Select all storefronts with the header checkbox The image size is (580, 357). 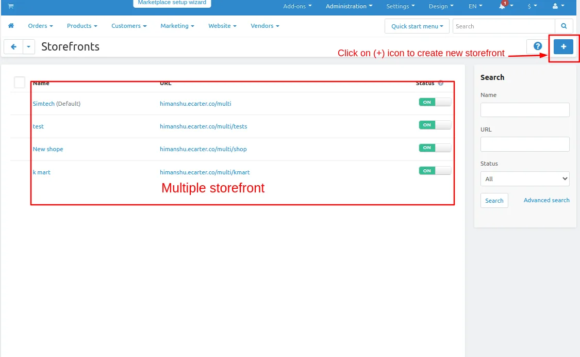tap(20, 82)
